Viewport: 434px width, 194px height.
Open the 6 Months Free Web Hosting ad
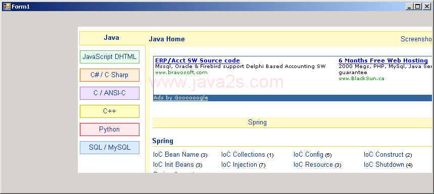pyautogui.click(x=383, y=60)
